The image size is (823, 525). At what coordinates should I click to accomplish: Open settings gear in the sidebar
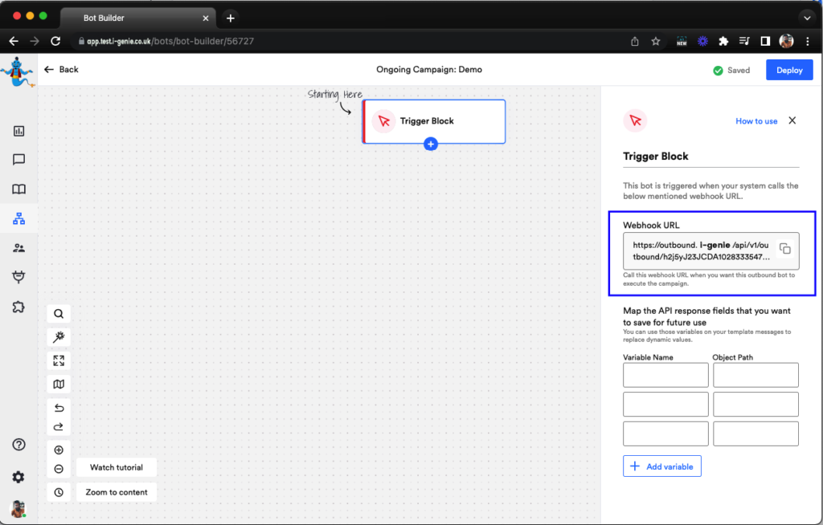(18, 477)
